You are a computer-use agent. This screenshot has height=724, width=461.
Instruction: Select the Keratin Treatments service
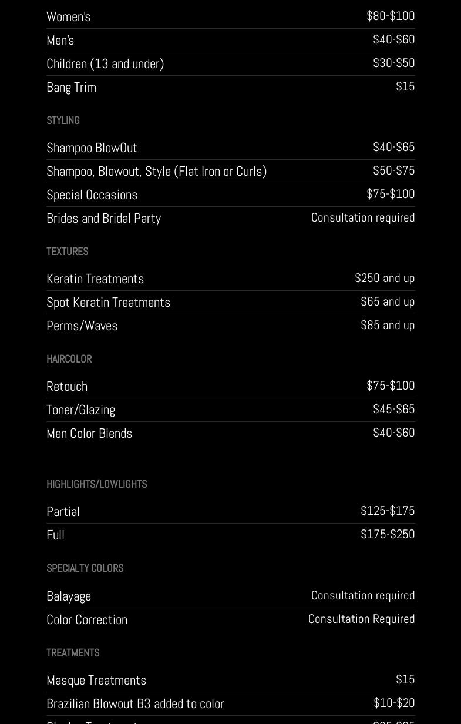point(95,279)
